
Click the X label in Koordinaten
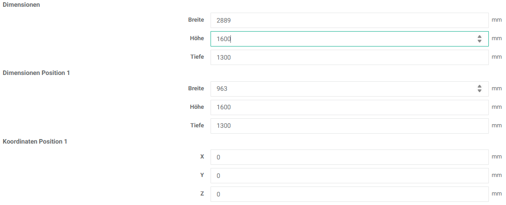point(202,157)
